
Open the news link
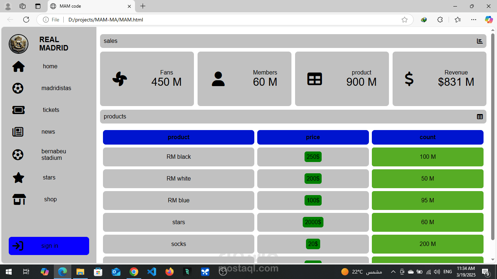click(48, 132)
